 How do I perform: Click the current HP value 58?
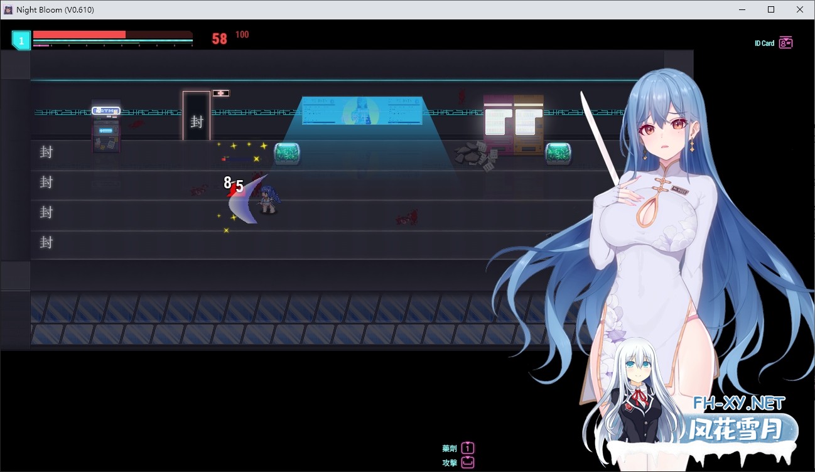pos(219,39)
